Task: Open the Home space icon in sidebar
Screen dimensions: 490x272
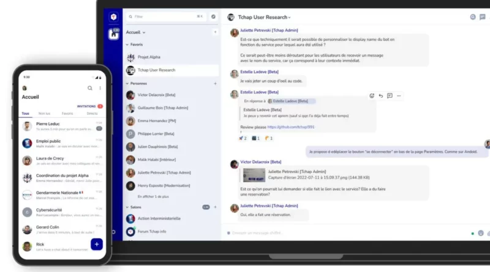Action: (x=113, y=34)
